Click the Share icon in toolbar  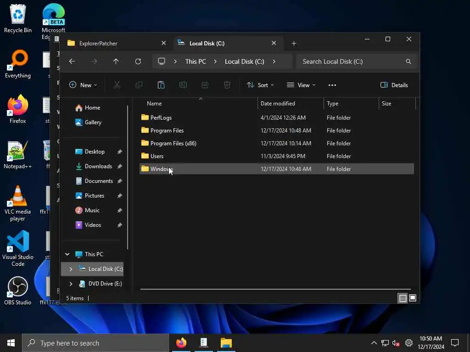point(205,85)
